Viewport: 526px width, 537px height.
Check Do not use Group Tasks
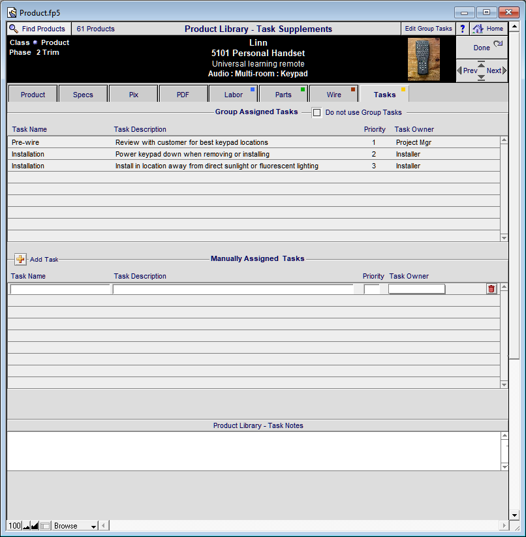point(317,112)
